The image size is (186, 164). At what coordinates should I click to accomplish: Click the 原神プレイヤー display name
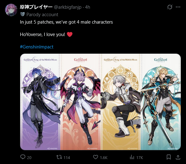[x=36, y=7]
